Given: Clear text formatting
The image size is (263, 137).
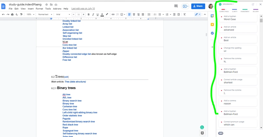Looking at the screenshot, I should (x=184, y=14).
